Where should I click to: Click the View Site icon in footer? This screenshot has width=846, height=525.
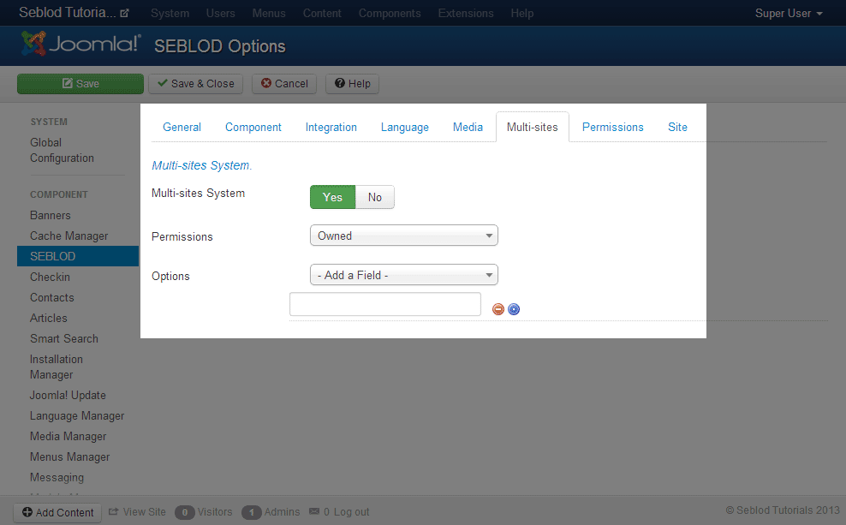point(113,511)
